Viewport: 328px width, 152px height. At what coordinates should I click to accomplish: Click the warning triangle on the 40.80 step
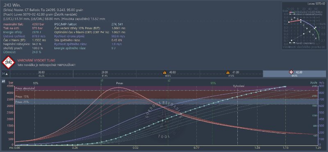(x=165, y=73)
